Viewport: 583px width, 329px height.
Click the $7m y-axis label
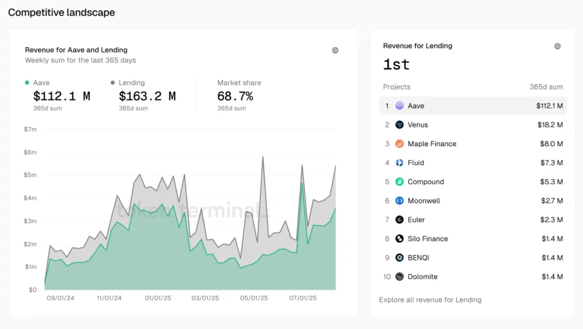coord(30,129)
